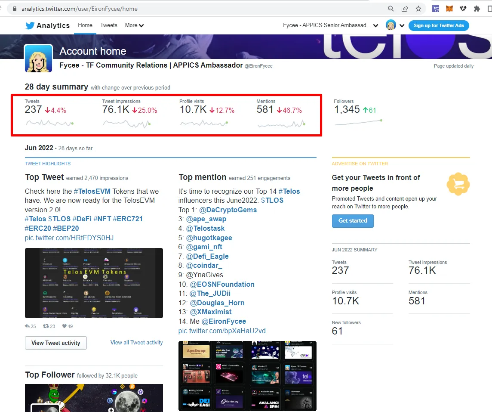Open the @hugotkagee mention link
The height and width of the screenshot is (412, 492).
click(x=209, y=238)
